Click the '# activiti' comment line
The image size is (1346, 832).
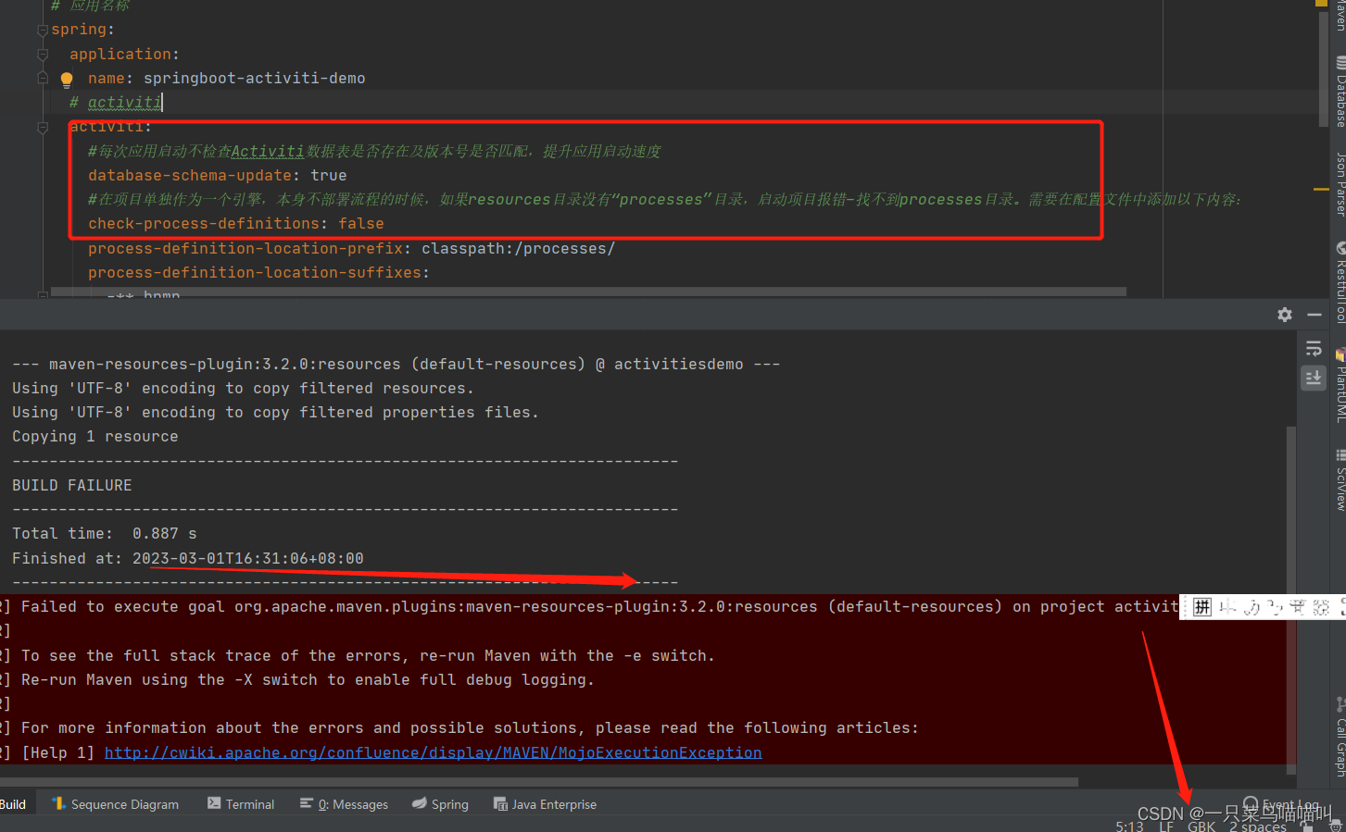116,102
